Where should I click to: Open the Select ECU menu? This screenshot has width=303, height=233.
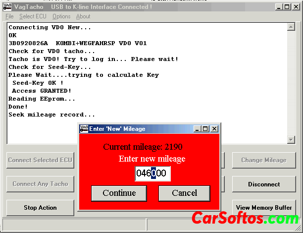tap(33, 16)
